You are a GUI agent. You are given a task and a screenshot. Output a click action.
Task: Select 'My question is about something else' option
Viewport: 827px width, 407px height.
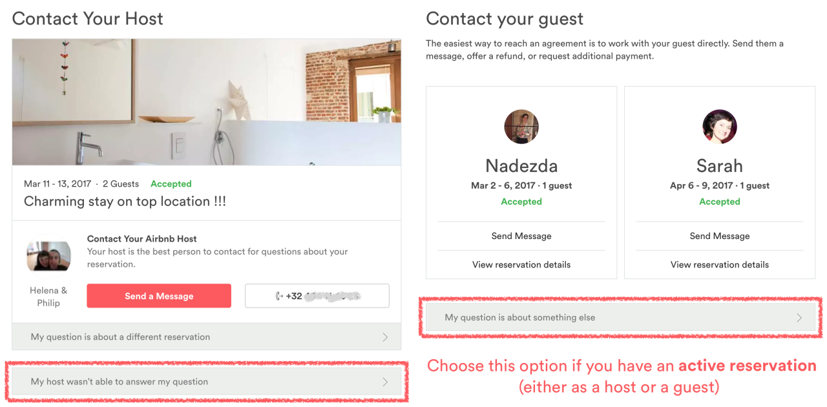(520, 318)
